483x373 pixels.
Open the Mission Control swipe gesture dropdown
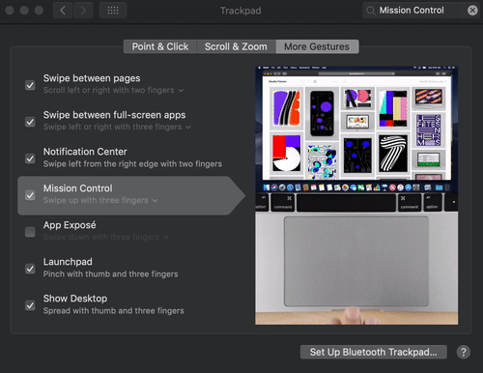(x=100, y=200)
